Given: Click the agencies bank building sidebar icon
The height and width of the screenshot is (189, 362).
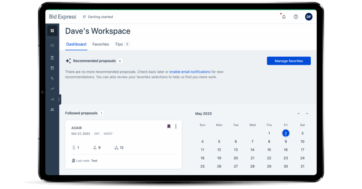Looking at the screenshot, I should click(52, 58).
